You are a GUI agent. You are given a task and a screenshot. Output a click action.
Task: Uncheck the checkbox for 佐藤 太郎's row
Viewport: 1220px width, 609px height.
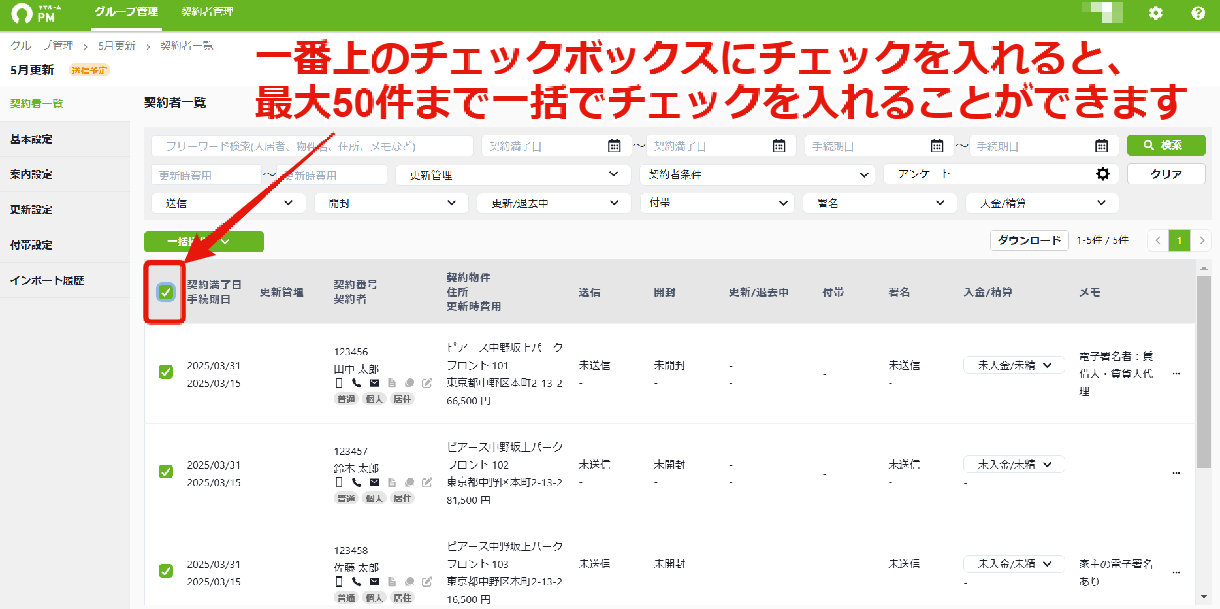tap(166, 570)
